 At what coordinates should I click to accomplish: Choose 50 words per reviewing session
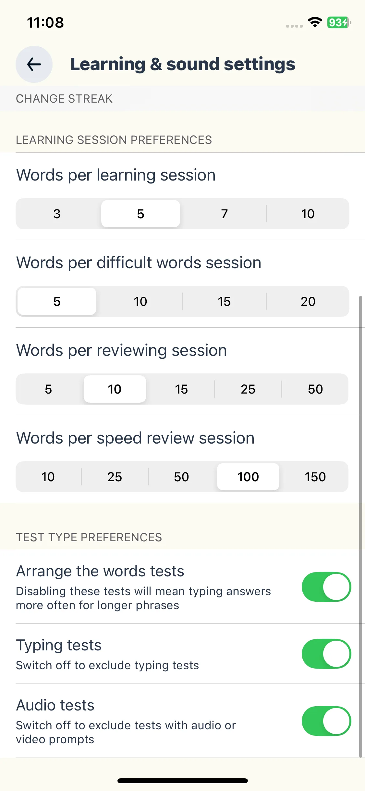click(x=315, y=389)
